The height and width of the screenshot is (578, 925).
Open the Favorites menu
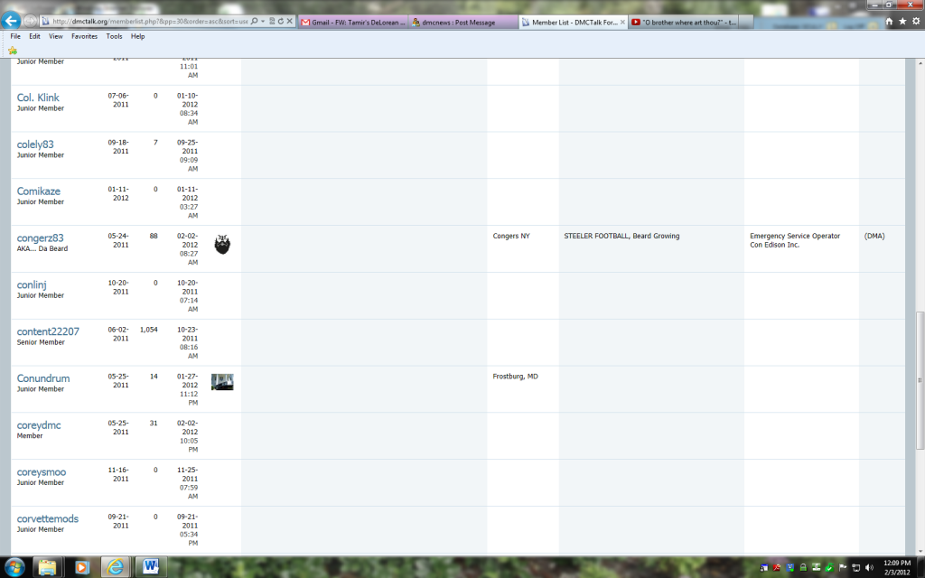84,36
